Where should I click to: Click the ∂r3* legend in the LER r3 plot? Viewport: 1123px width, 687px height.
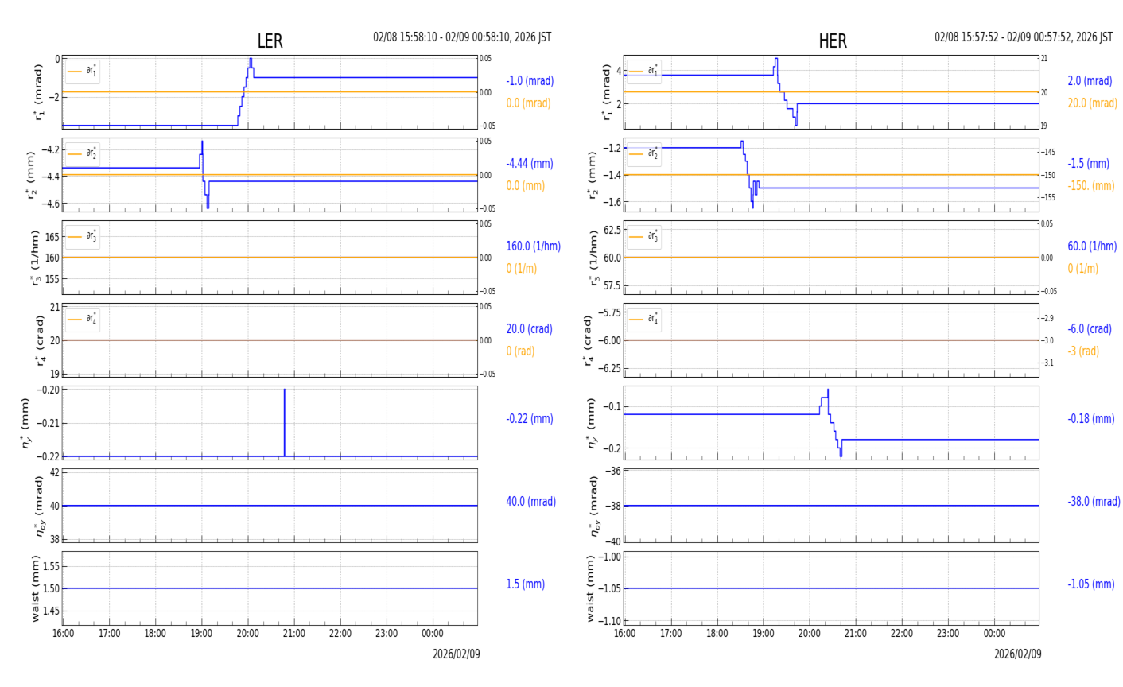coord(83,236)
